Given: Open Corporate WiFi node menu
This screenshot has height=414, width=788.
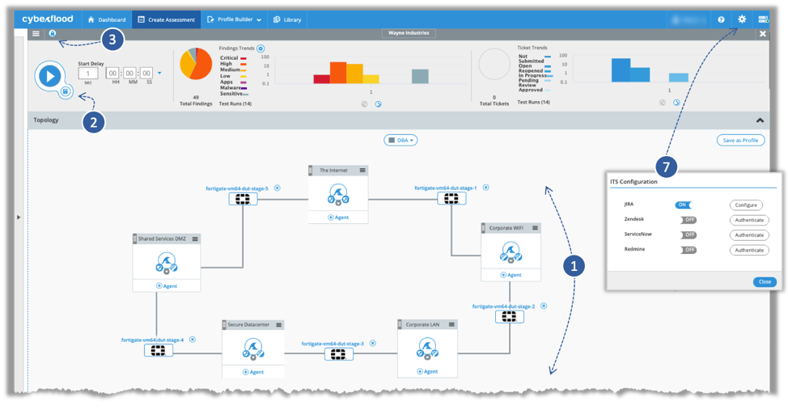Looking at the screenshot, I should 536,228.
